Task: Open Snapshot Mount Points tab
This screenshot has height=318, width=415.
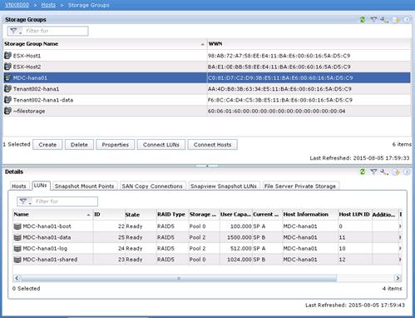Action: tap(84, 186)
